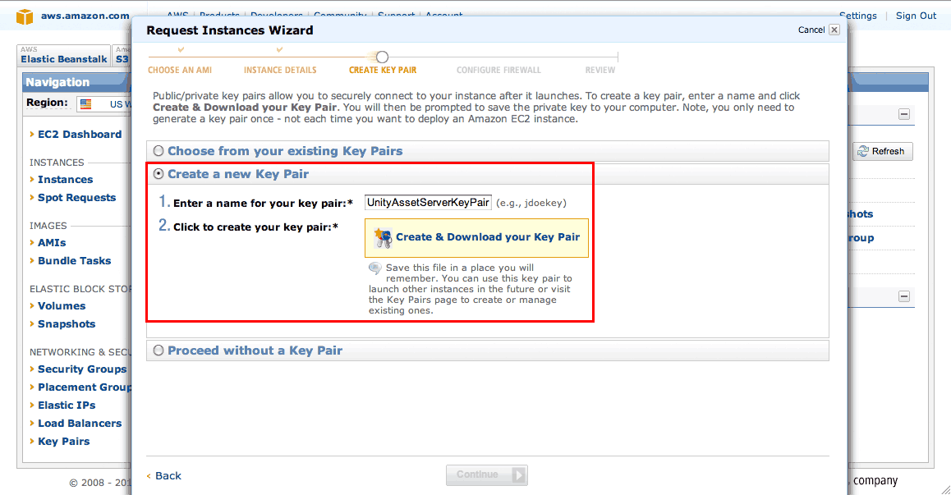951x495 pixels.
Task: Click the Request Instances Wizard title
Action: click(x=230, y=30)
